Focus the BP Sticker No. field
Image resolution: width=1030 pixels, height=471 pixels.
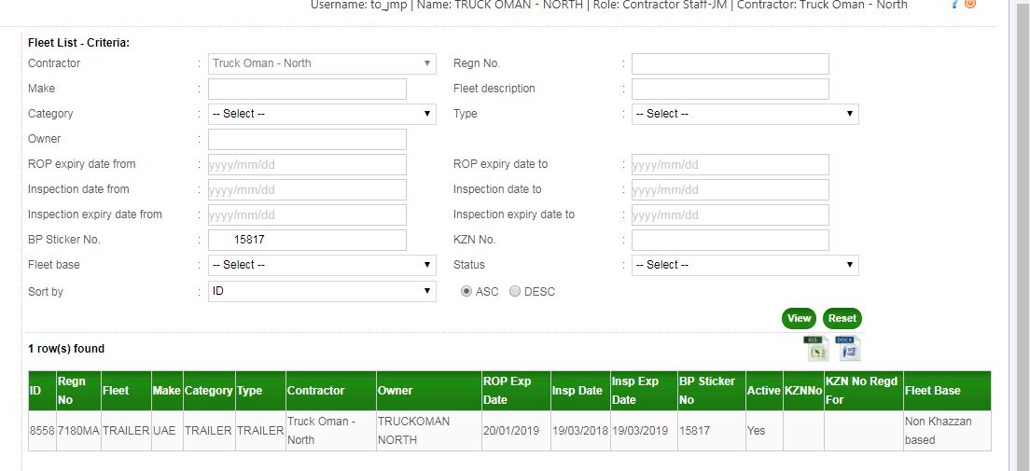point(307,240)
